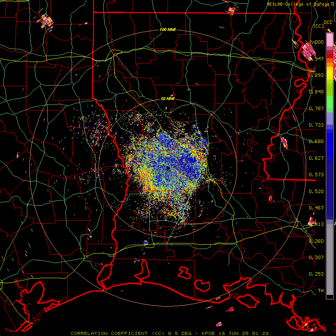Select the 0.573 scale label

pos(316,174)
